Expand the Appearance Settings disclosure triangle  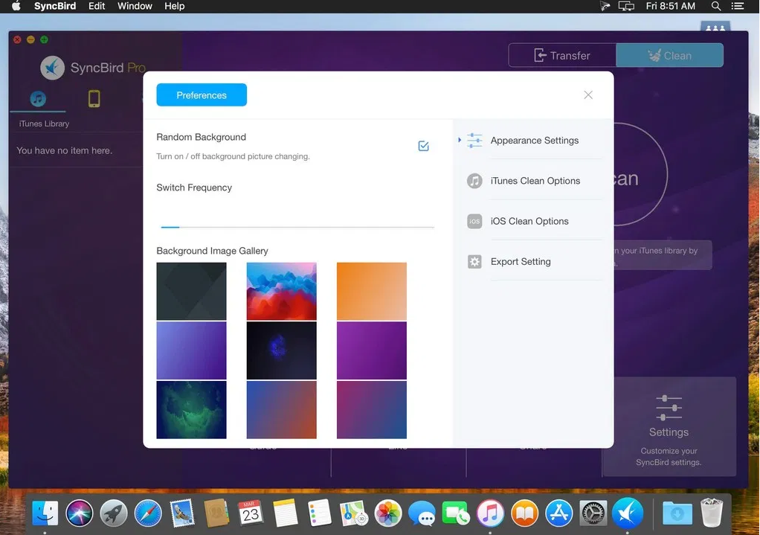tap(460, 140)
